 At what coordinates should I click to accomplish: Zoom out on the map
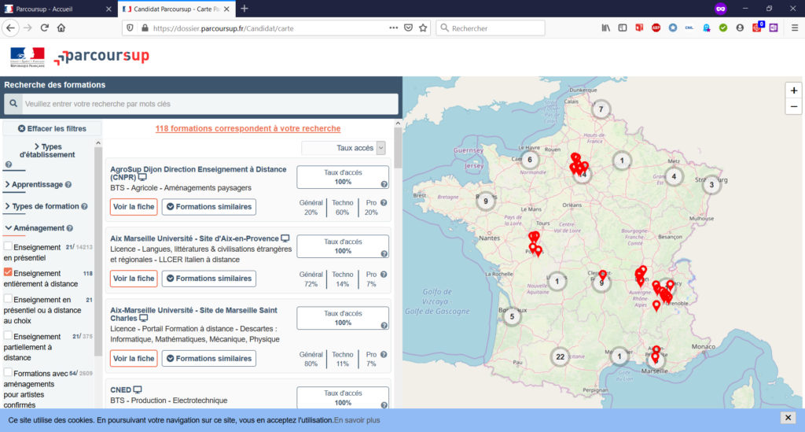(x=794, y=106)
